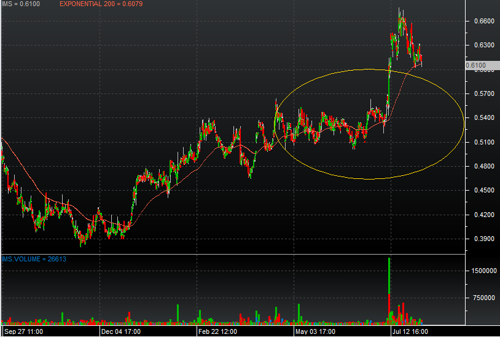Click the Sep 27 11:00 date marker

[22, 331]
